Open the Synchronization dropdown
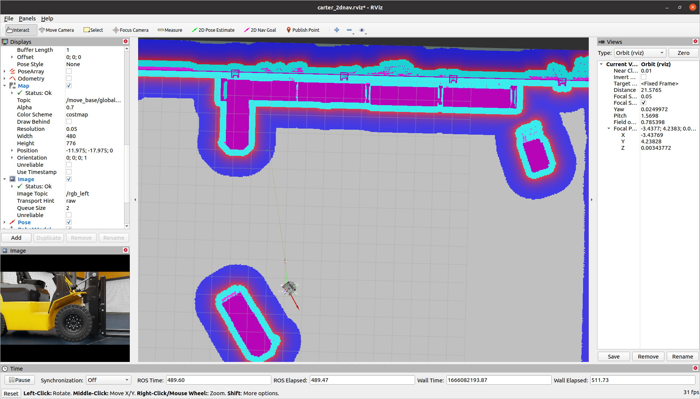Viewport: 700px width, 399px height. click(109, 380)
